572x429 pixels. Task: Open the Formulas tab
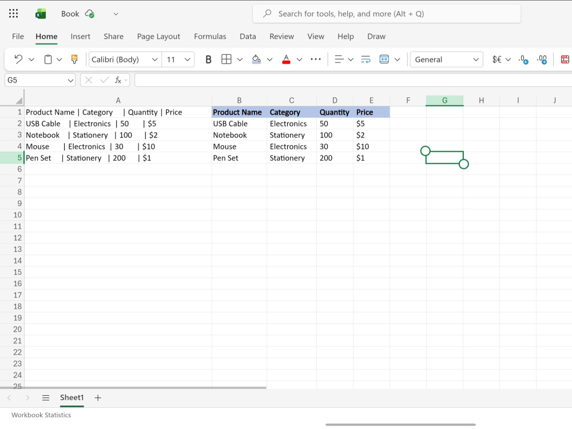coord(210,37)
